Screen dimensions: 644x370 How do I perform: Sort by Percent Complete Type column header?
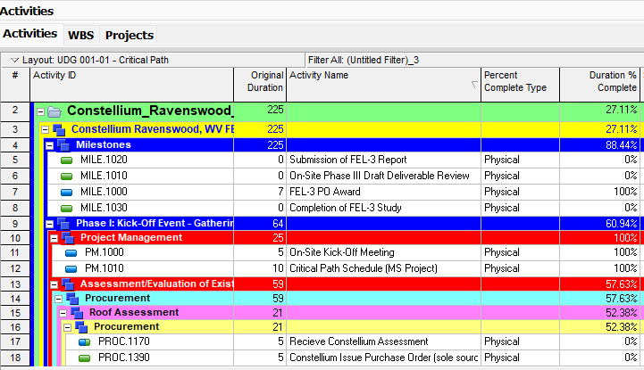[520, 85]
